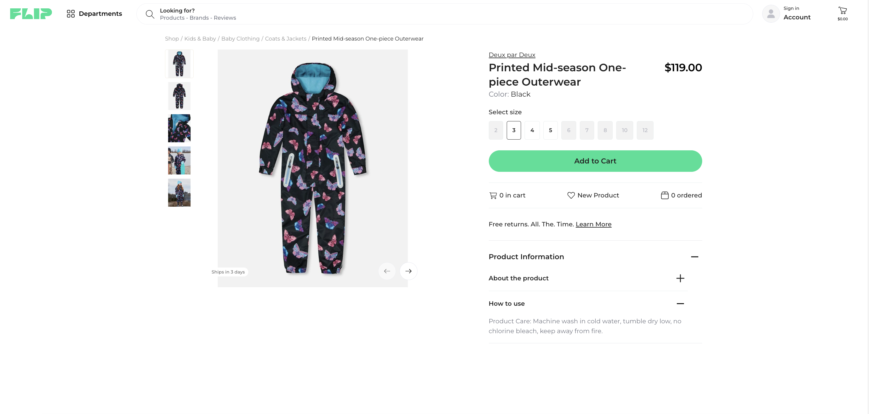Click the Add to Cart button

595,161
